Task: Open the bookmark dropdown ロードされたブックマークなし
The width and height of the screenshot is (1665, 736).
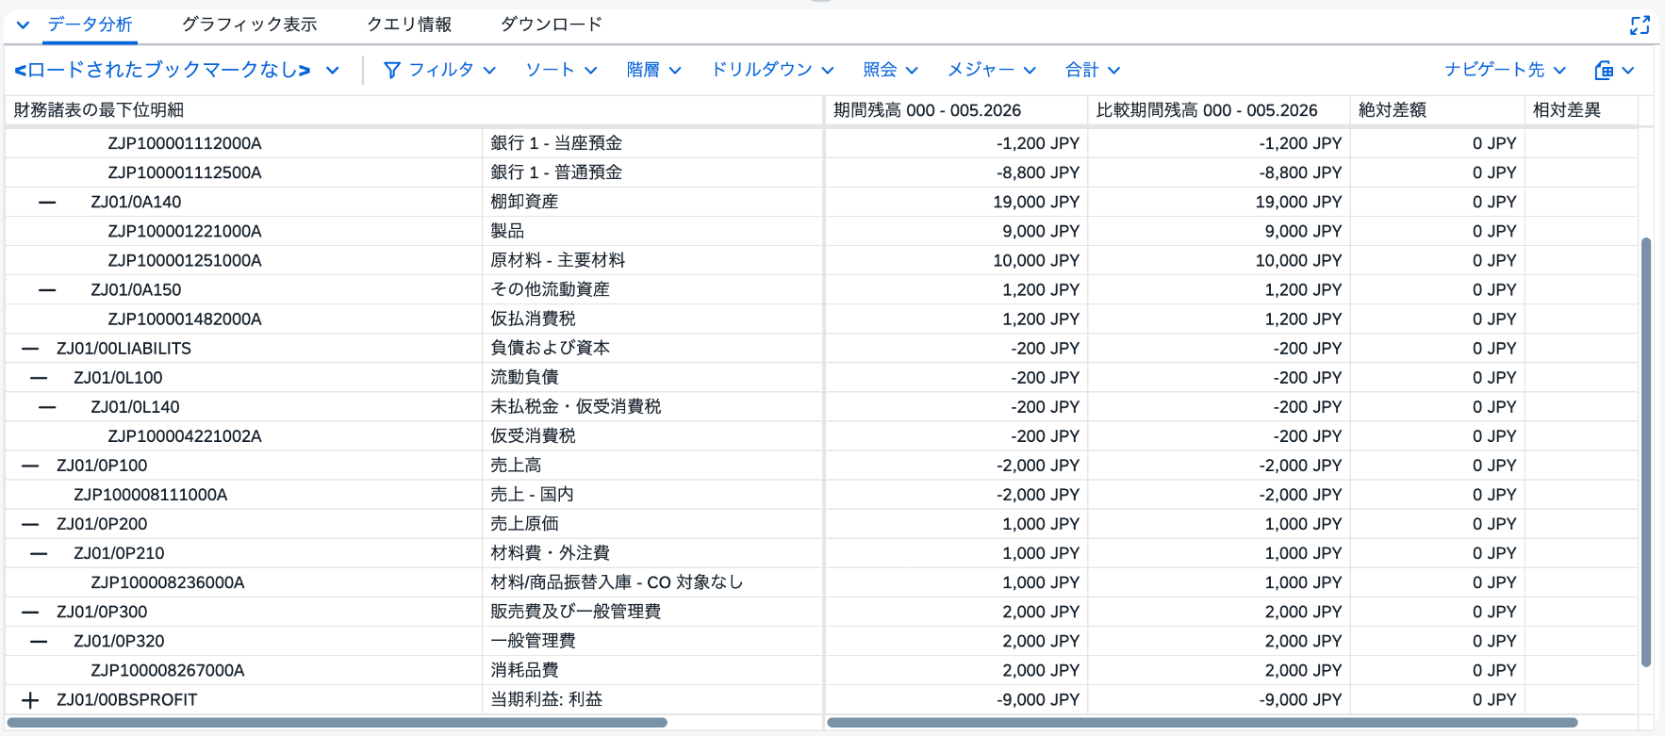Action: [176, 70]
